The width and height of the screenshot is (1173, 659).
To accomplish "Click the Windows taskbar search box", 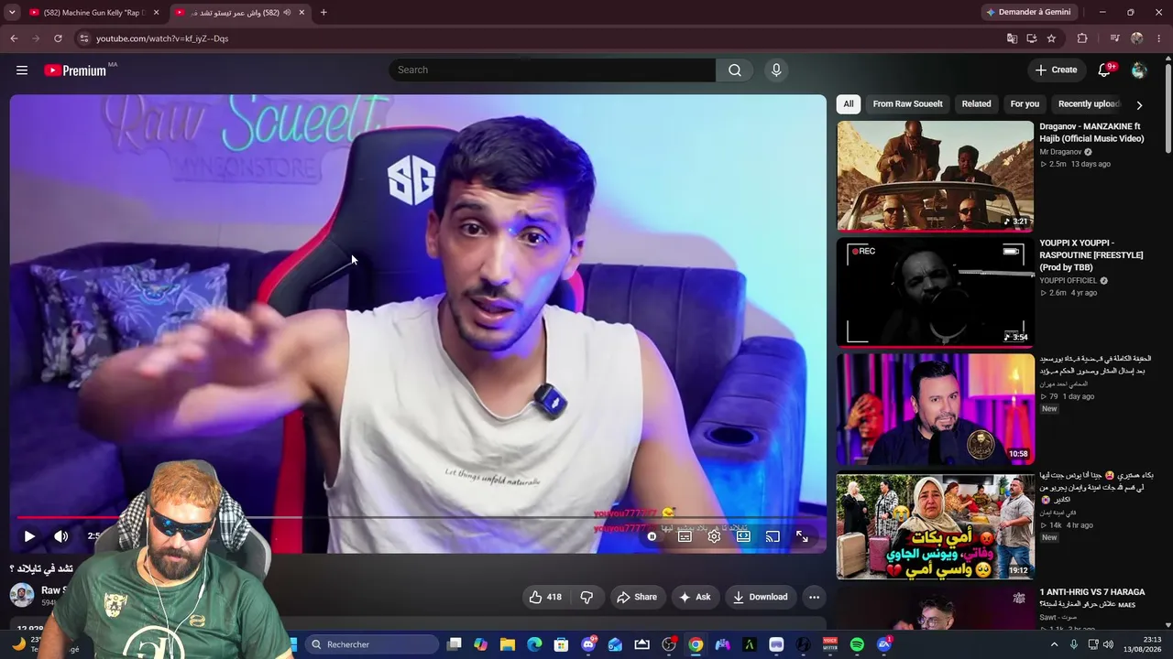I will coord(370,644).
